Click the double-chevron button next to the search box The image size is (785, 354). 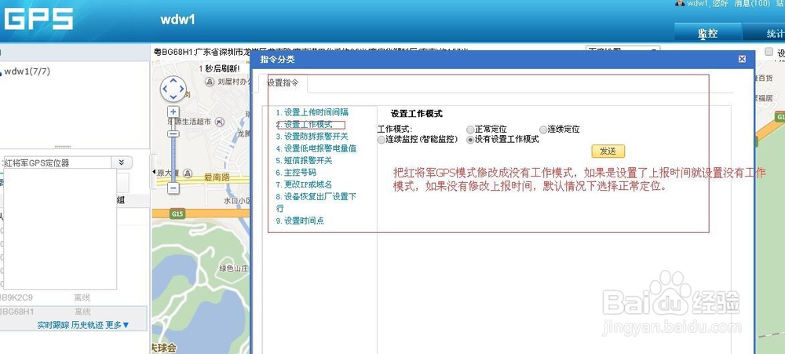[x=122, y=162]
